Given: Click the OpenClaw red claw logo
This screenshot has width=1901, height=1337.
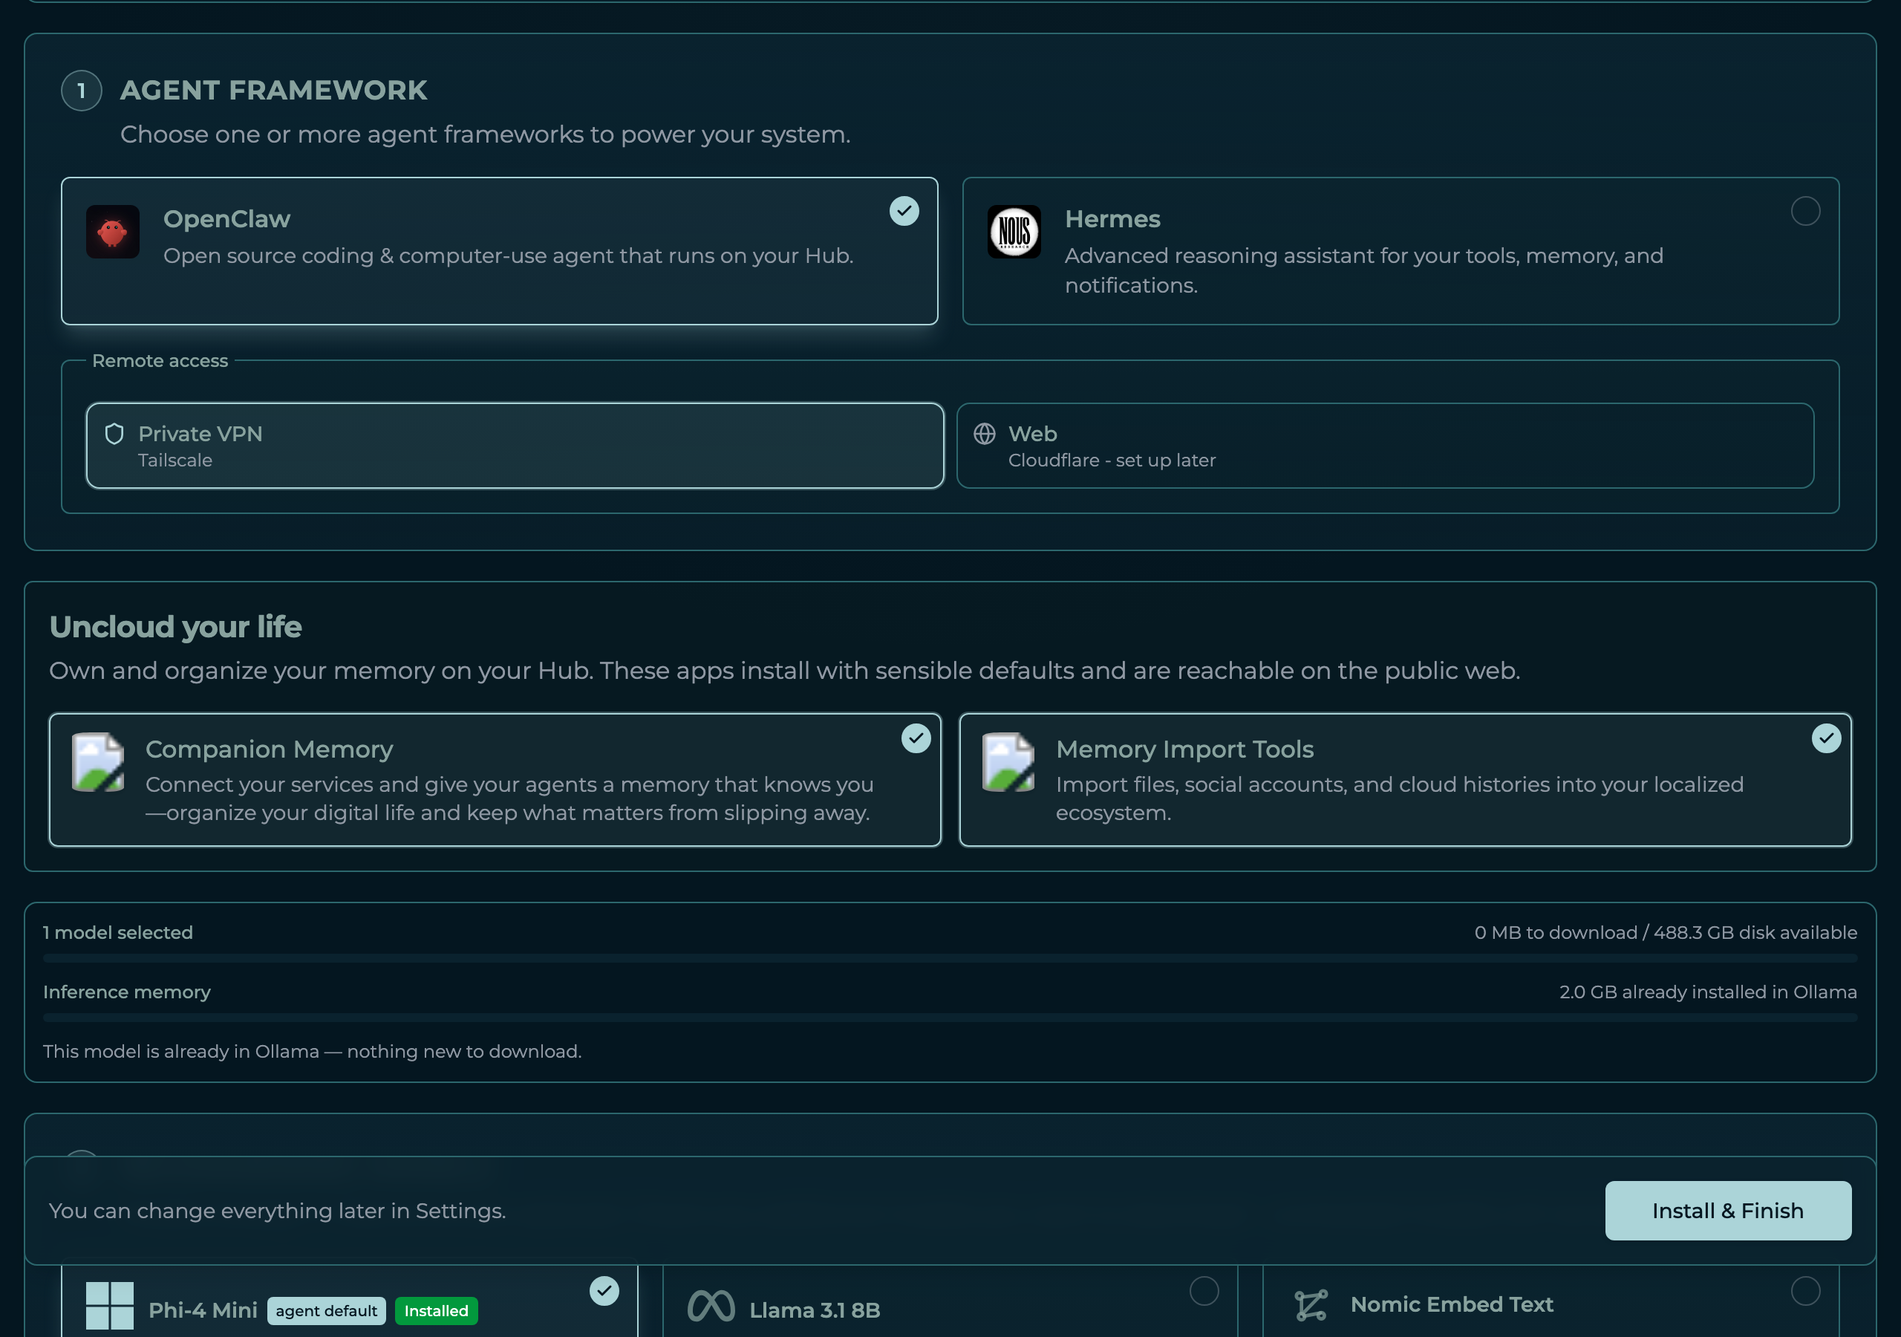Looking at the screenshot, I should (x=113, y=232).
